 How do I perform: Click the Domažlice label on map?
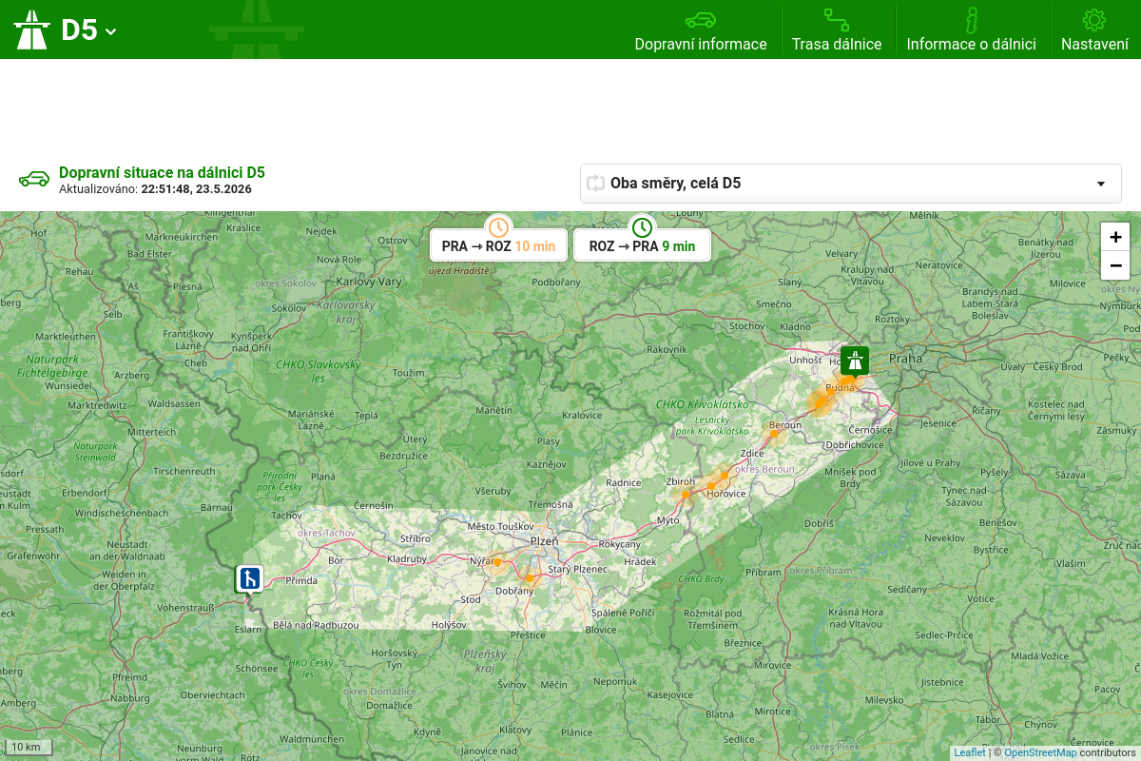tap(389, 706)
